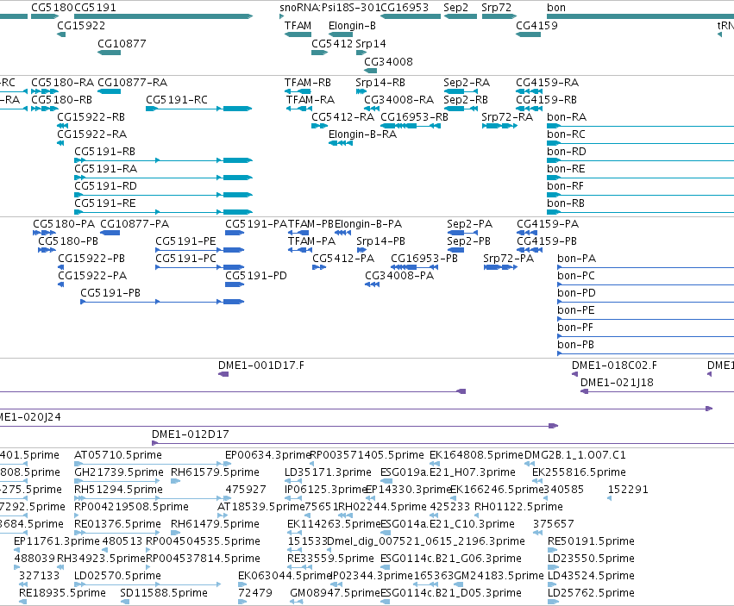Select transcript Srp14-RB label

tap(380, 83)
